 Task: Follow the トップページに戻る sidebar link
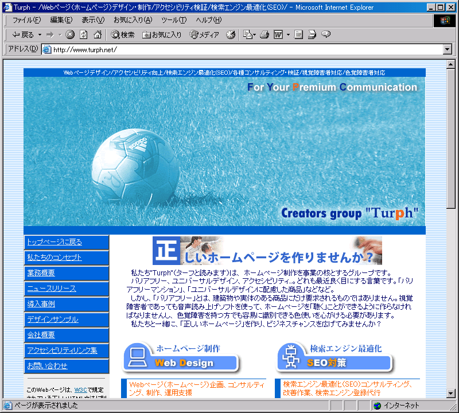[55, 242]
